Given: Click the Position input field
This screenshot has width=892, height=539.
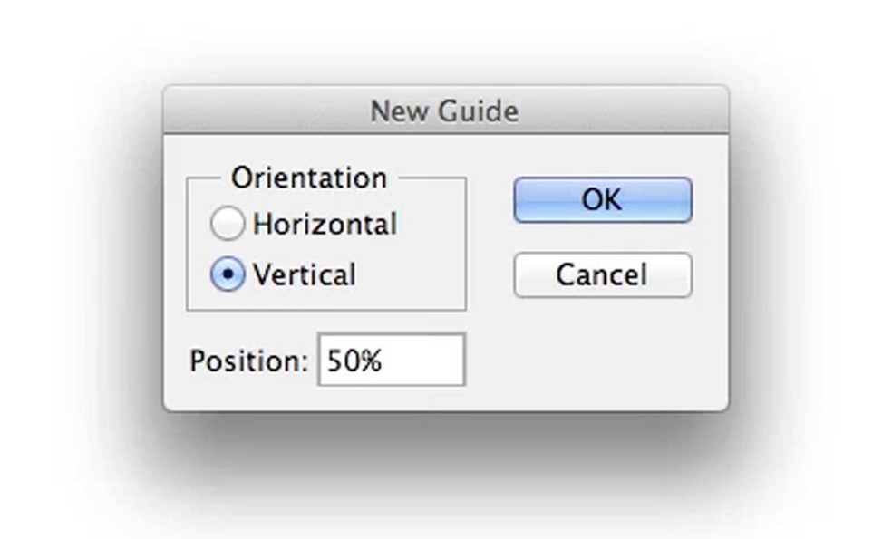Looking at the screenshot, I should pyautogui.click(x=391, y=361).
